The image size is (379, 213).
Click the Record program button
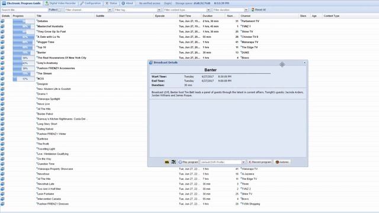click(x=260, y=162)
